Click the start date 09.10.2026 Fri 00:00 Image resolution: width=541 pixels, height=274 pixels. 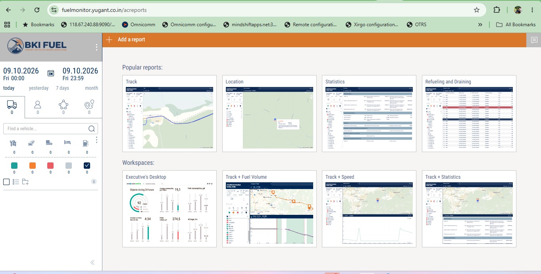click(x=21, y=74)
